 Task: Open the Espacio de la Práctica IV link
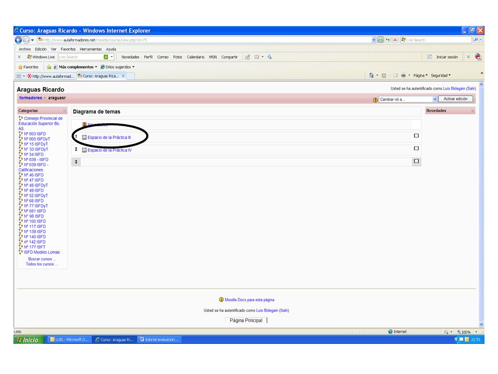[x=109, y=150]
